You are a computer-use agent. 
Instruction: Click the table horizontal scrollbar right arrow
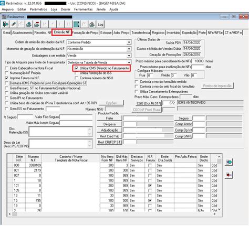[x=215, y=214]
